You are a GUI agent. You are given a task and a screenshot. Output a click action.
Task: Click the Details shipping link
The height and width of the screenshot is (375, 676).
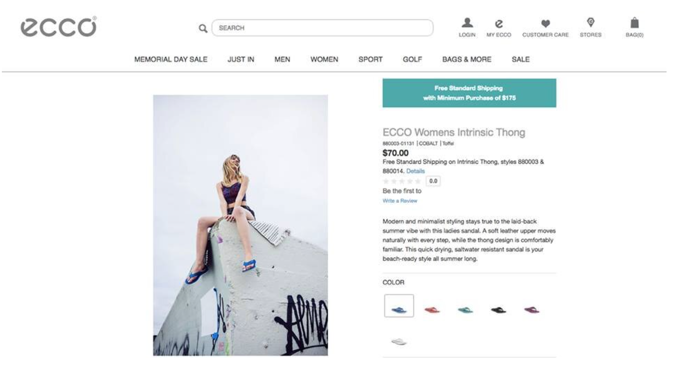pos(415,171)
